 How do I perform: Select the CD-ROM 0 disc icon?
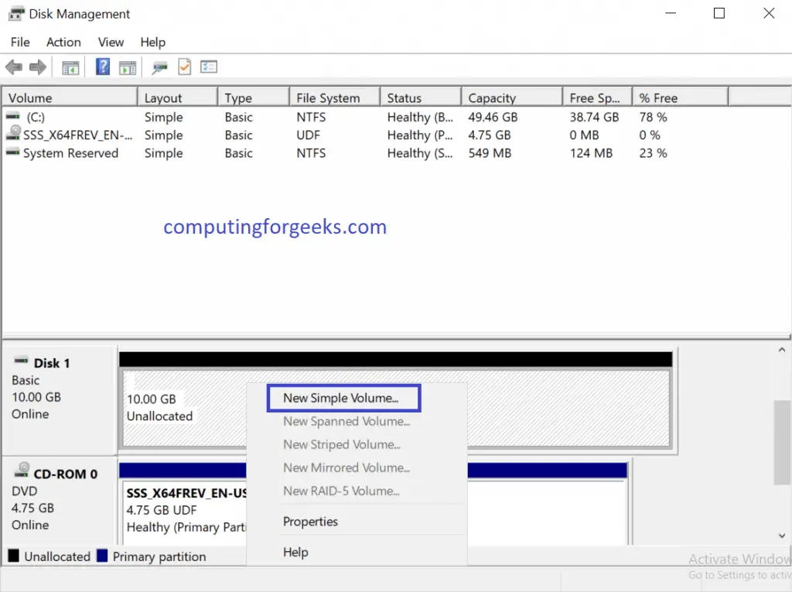[x=22, y=471]
